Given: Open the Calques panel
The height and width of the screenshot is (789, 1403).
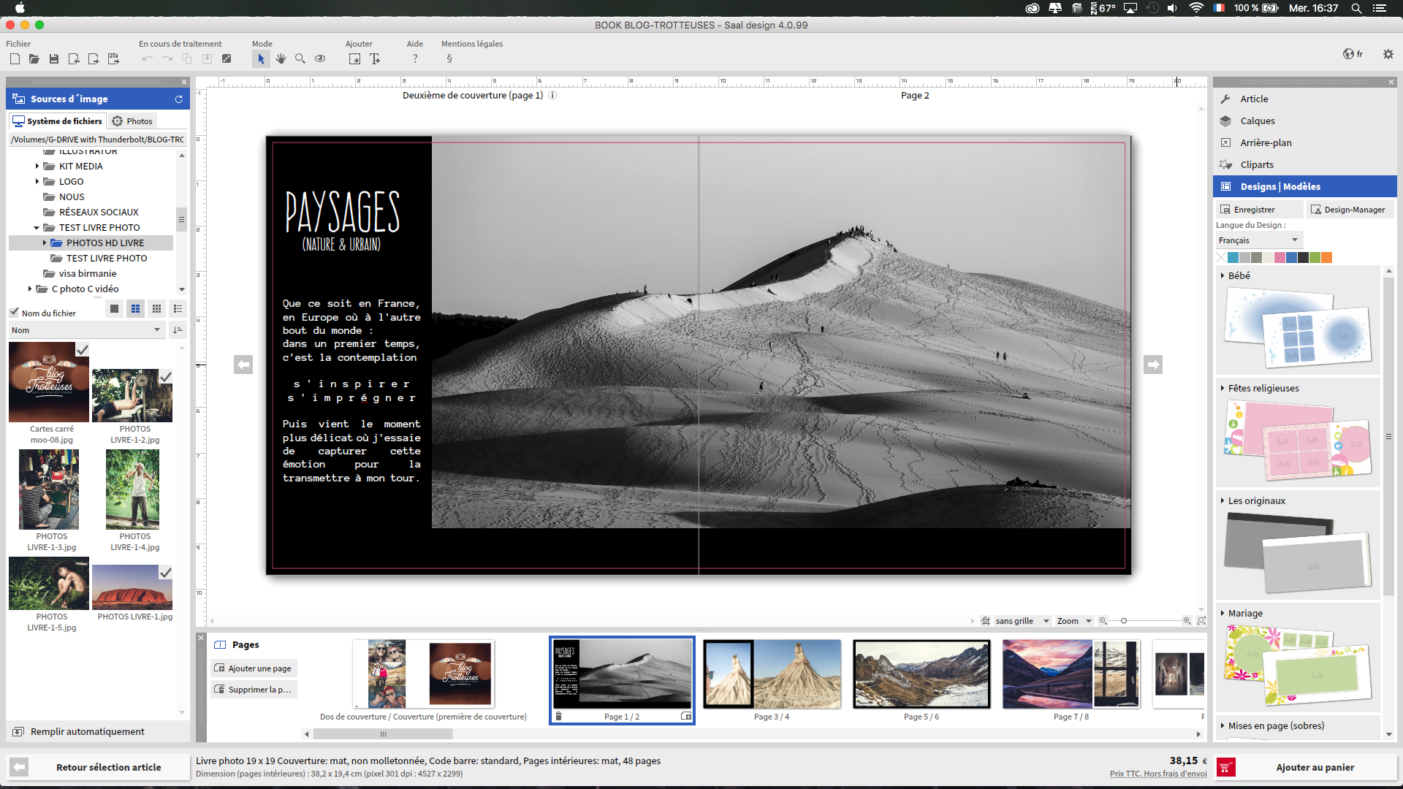Looking at the screenshot, I should 1257,121.
